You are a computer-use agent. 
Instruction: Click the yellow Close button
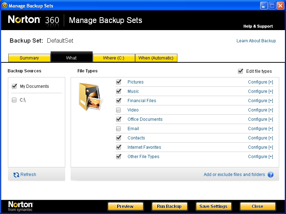(258, 206)
